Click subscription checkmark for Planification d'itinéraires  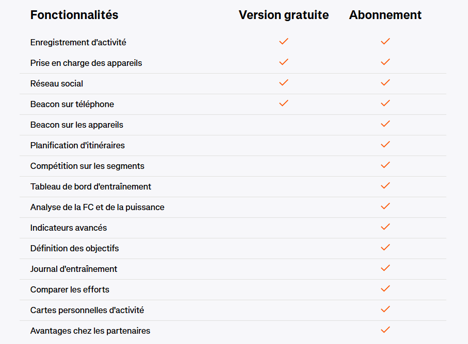(385, 145)
